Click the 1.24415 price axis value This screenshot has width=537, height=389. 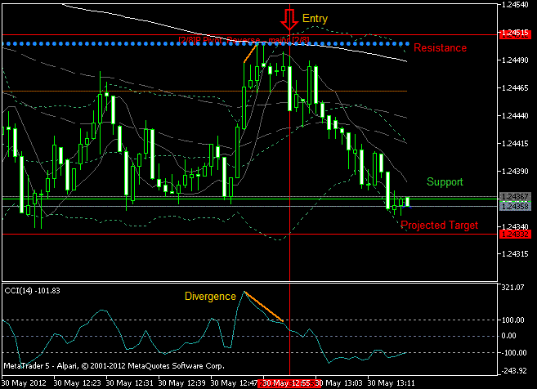pos(515,144)
